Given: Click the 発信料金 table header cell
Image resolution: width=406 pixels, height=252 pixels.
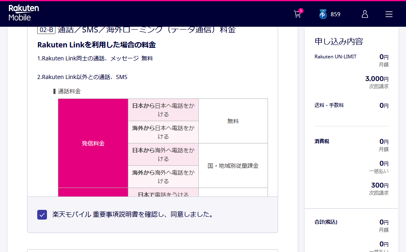Looking at the screenshot, I should (93, 143).
